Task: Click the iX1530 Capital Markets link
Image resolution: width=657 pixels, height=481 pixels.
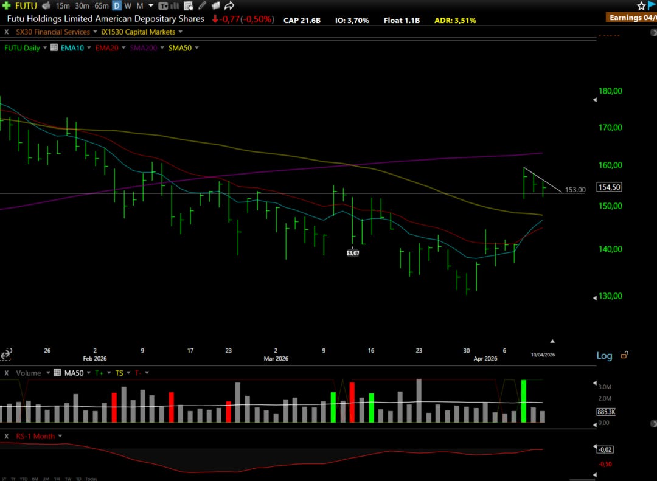Action: 138,32
